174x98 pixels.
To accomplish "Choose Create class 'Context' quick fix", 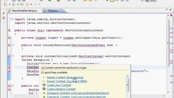I will click(x=59, y=85).
